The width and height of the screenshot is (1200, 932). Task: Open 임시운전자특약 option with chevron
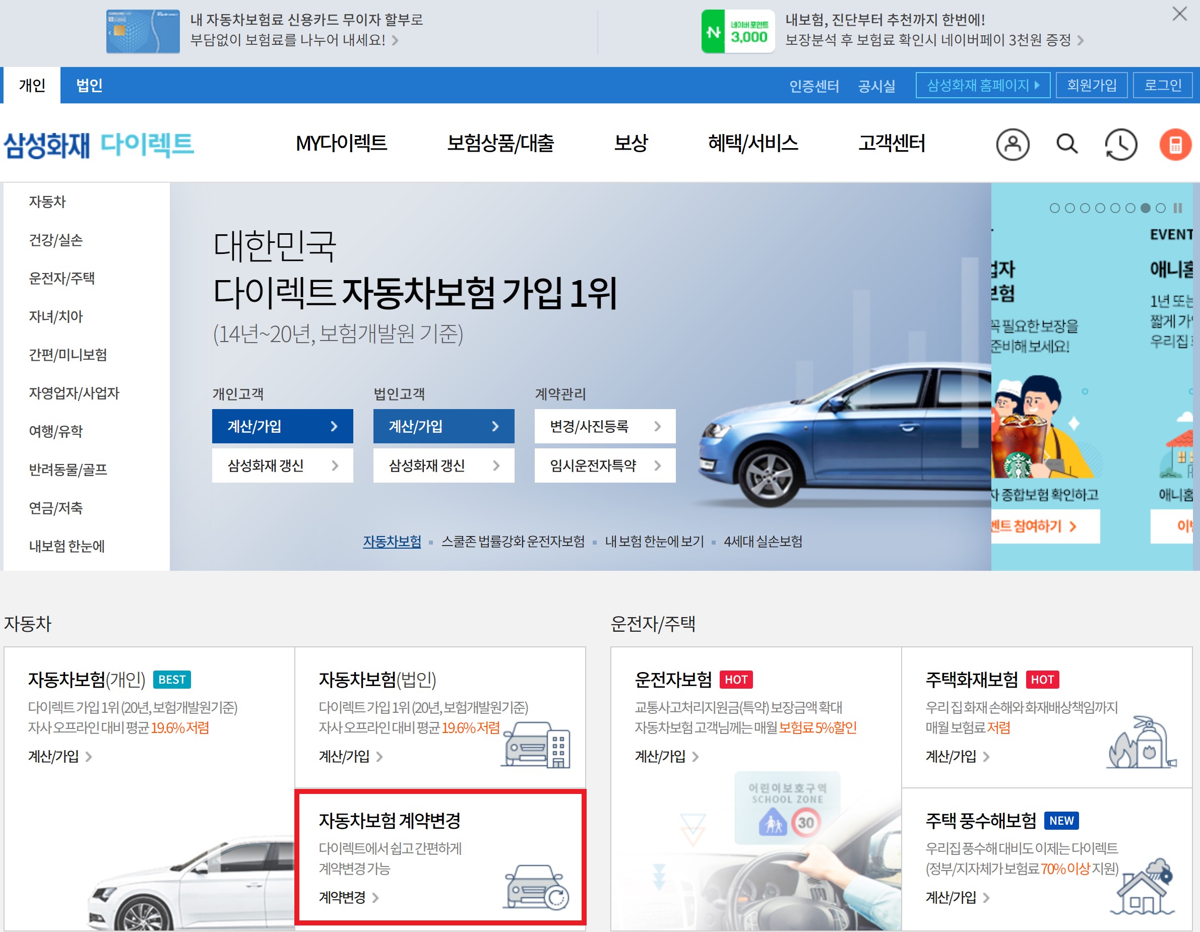pyautogui.click(x=604, y=465)
